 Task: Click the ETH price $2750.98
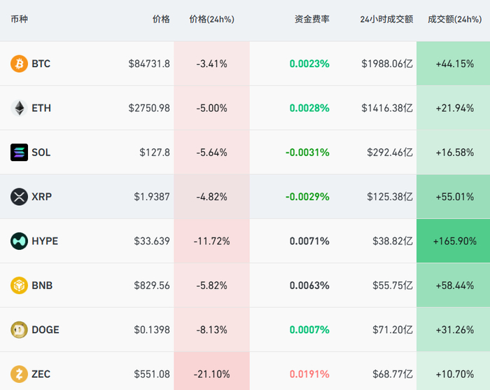149,108
